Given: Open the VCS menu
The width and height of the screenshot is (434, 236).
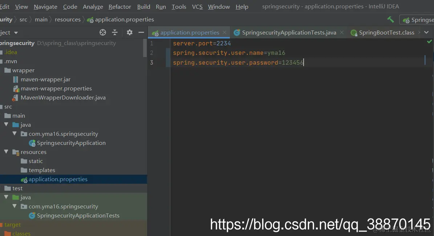Looking at the screenshot, I should (197, 7).
